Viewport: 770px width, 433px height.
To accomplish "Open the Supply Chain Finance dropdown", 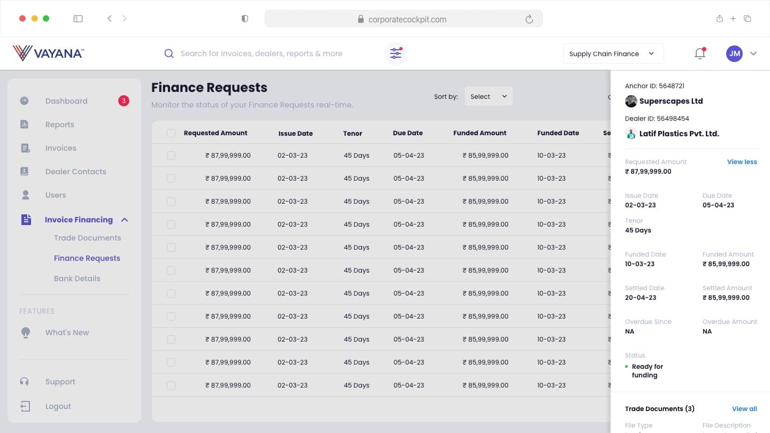I will (613, 53).
